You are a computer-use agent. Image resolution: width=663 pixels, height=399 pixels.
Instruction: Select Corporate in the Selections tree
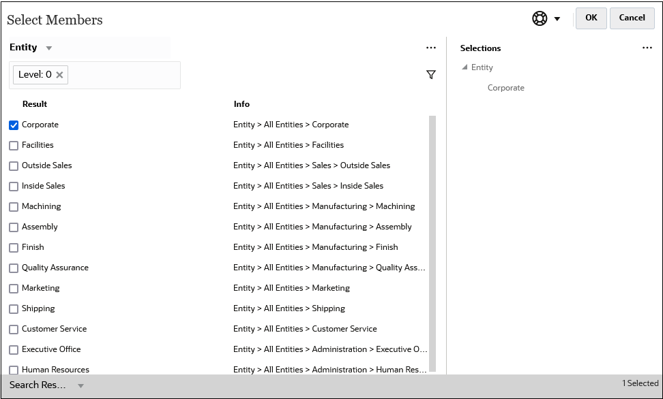click(505, 88)
